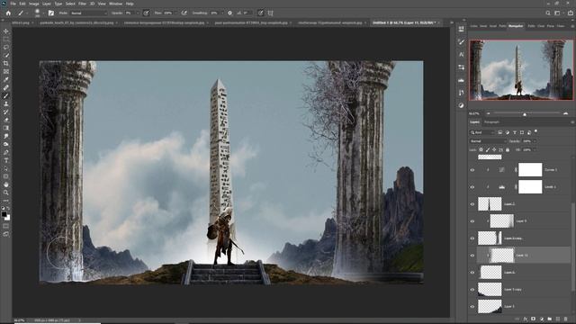
Task: Zoom out with small mountains button in Navigator
Action: [x=488, y=114]
